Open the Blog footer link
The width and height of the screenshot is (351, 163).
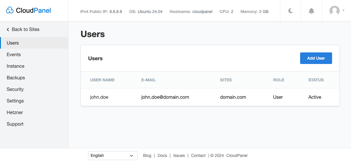coord(147,155)
